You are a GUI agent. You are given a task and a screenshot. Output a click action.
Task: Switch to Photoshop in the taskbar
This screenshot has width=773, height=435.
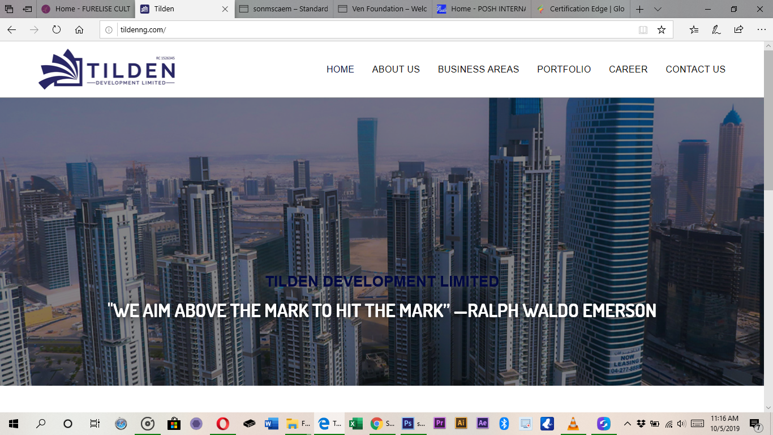click(x=413, y=424)
